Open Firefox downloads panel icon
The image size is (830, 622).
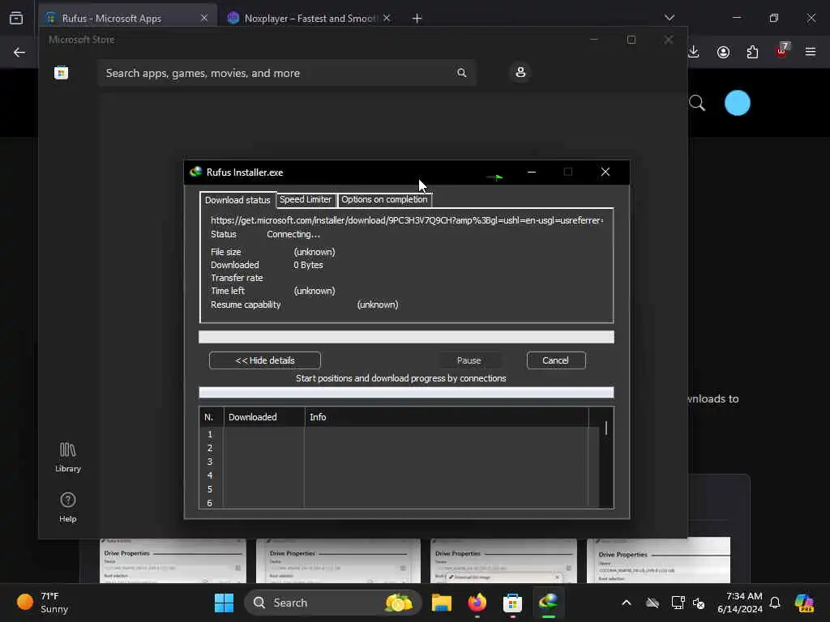[x=694, y=52]
